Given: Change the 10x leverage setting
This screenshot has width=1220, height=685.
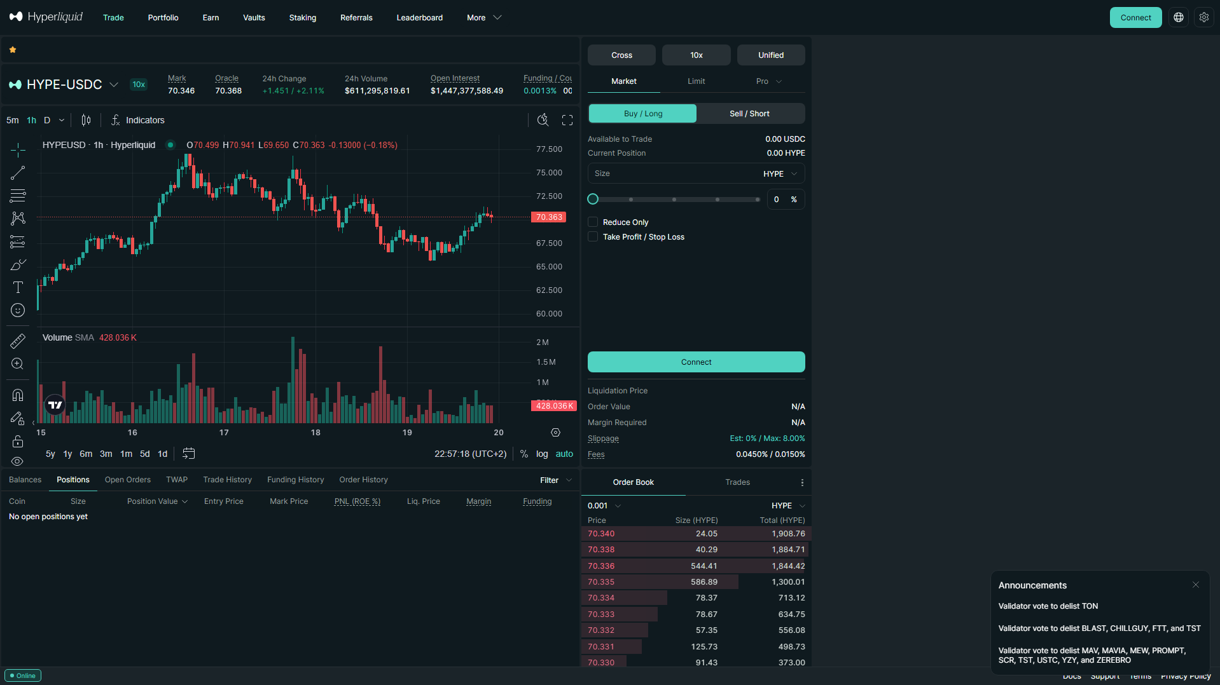Looking at the screenshot, I should pyautogui.click(x=697, y=55).
